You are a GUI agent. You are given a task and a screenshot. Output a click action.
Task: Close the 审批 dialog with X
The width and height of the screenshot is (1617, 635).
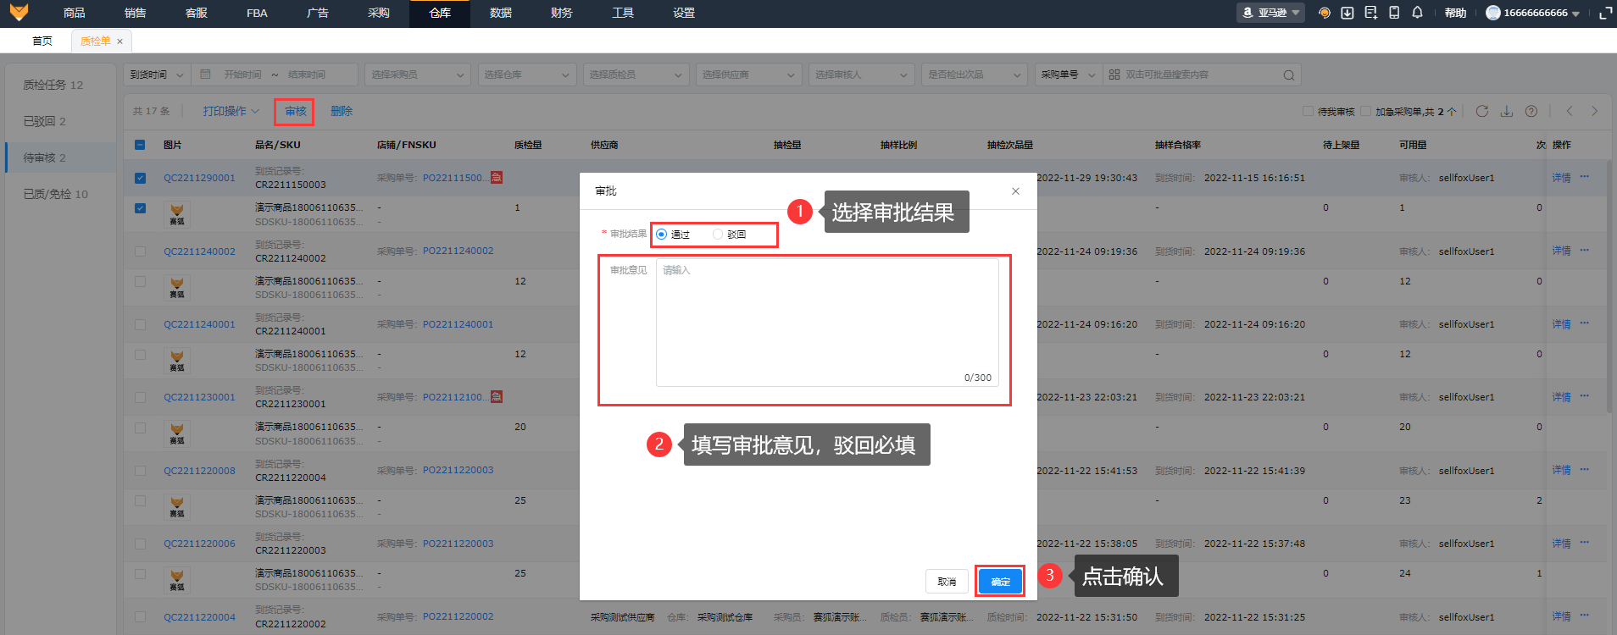pos(1015,191)
